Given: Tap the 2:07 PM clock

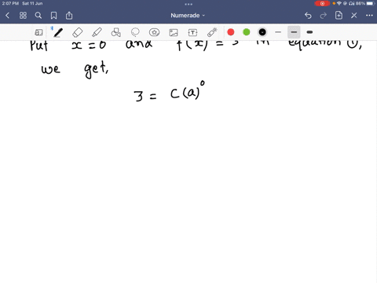Looking at the screenshot, I should tap(10, 3).
